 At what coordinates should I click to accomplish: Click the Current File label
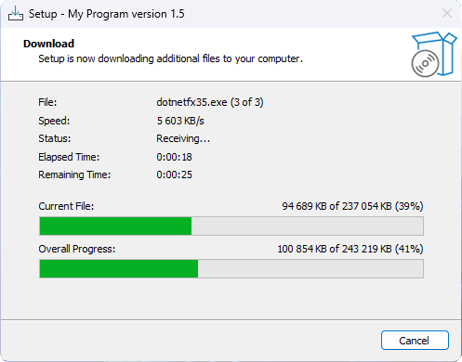coord(66,206)
